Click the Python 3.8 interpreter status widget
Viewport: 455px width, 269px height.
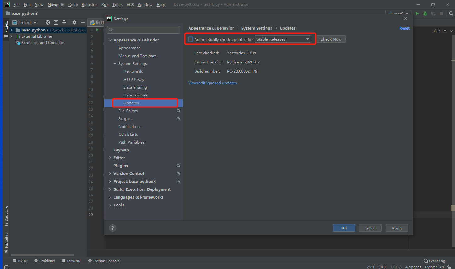coord(435,267)
